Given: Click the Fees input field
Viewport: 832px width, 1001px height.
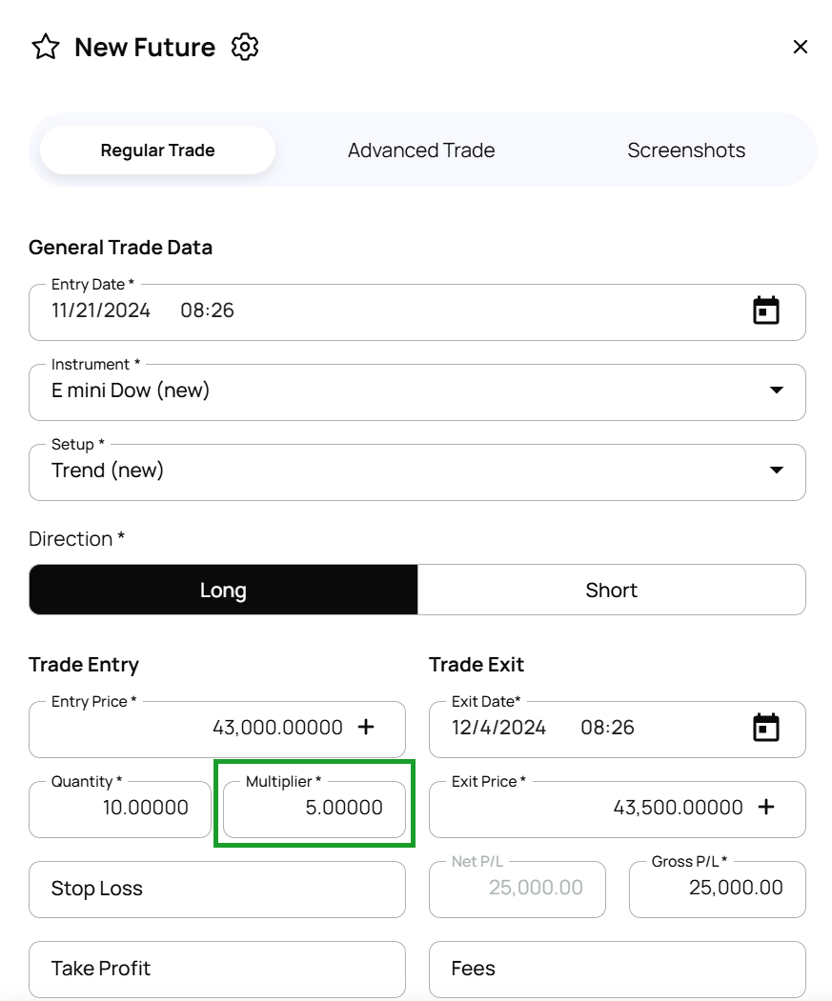Looking at the screenshot, I should click(618, 969).
